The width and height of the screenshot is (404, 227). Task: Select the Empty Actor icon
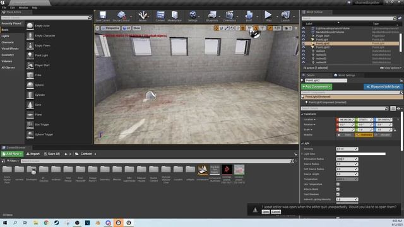click(30, 26)
